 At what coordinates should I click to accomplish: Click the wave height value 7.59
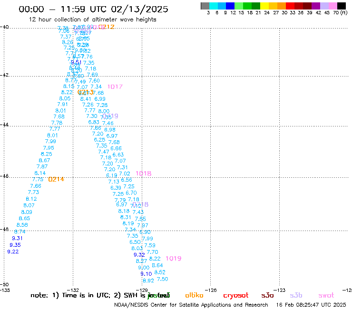point(150,245)
